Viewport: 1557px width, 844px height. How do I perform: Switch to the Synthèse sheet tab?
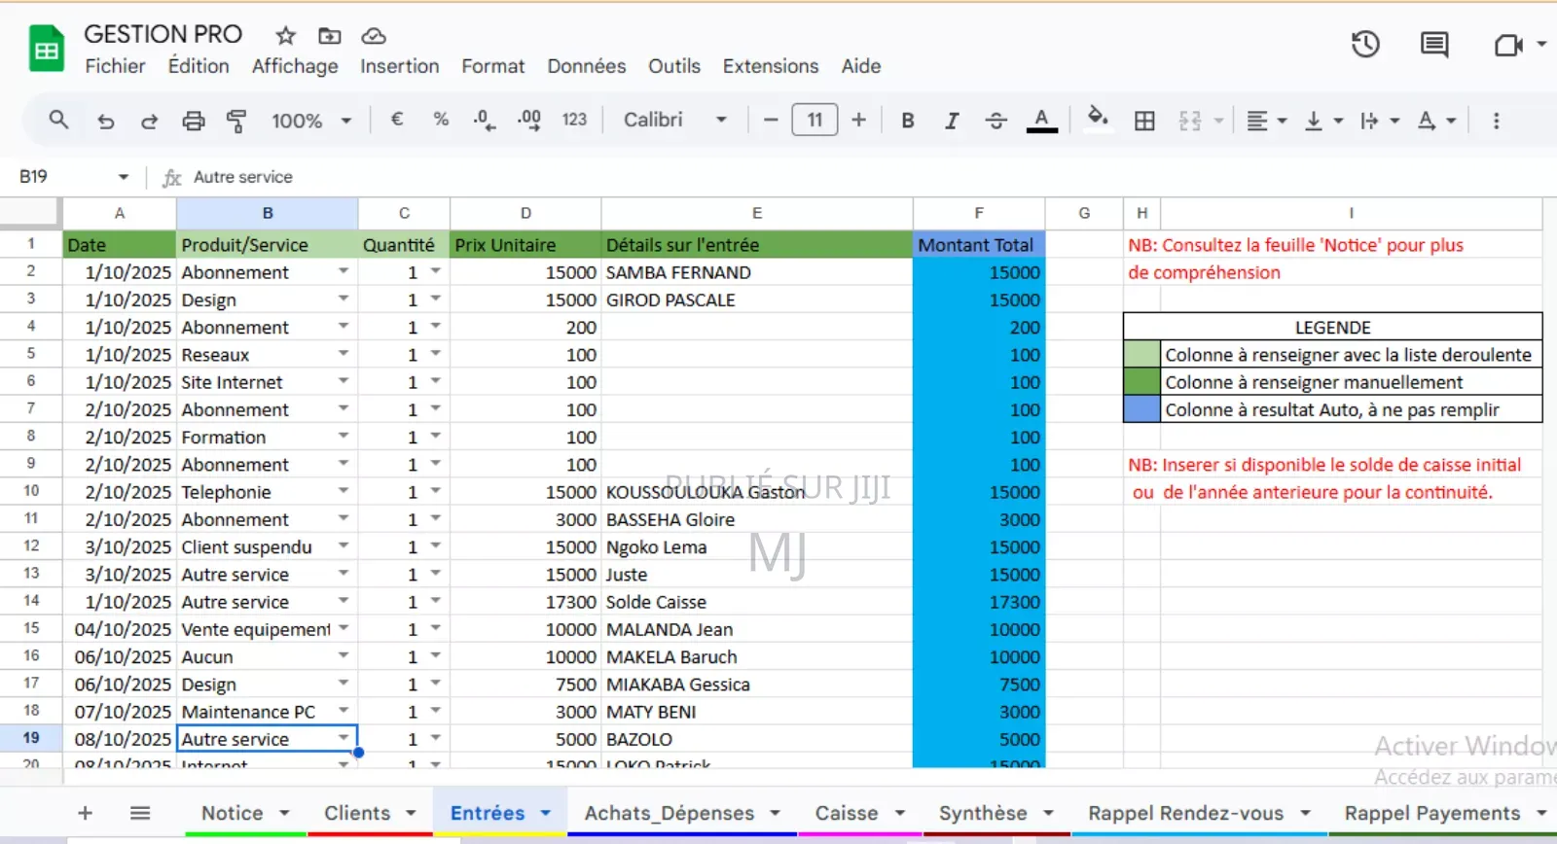pos(982,813)
